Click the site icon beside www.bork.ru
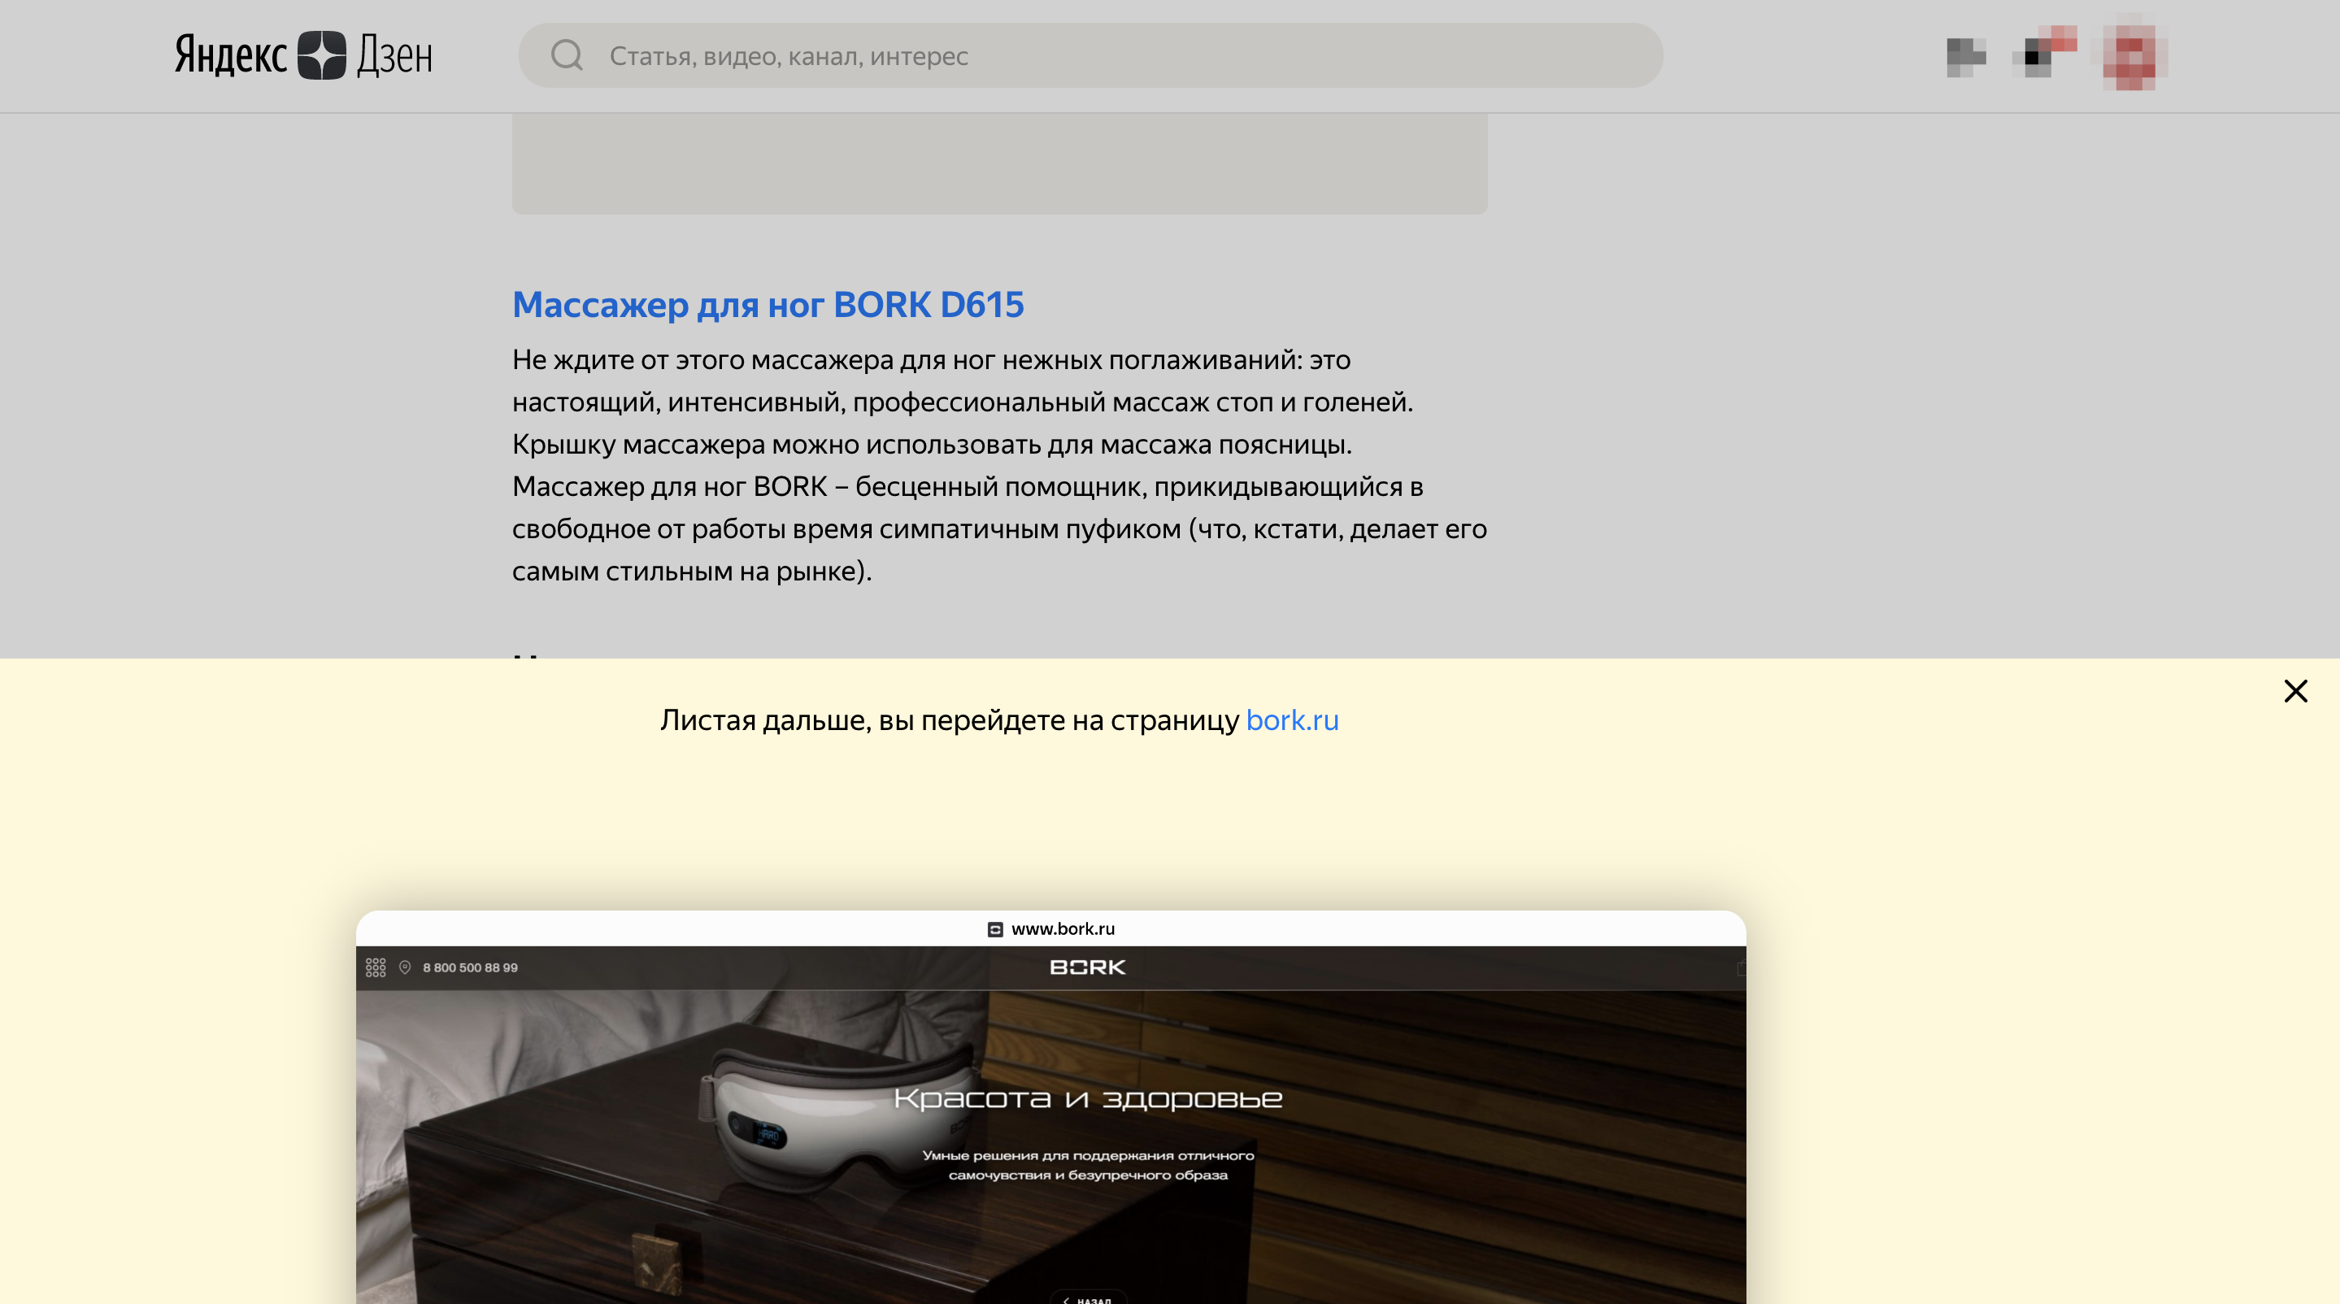Viewport: 2340px width, 1304px height. (x=994, y=929)
